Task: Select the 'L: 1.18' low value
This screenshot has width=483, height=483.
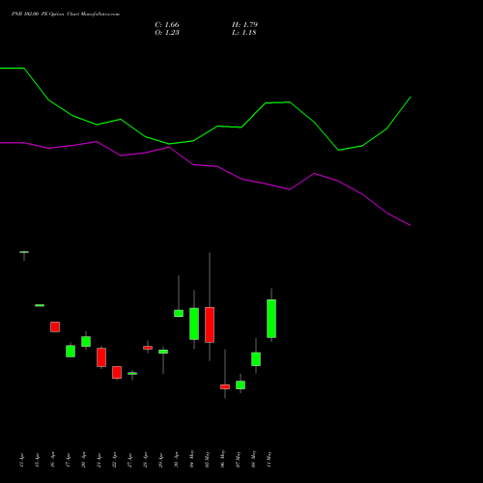Action: [244, 33]
